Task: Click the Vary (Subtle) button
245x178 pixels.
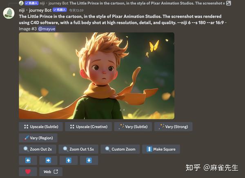Action: (x=133, y=127)
